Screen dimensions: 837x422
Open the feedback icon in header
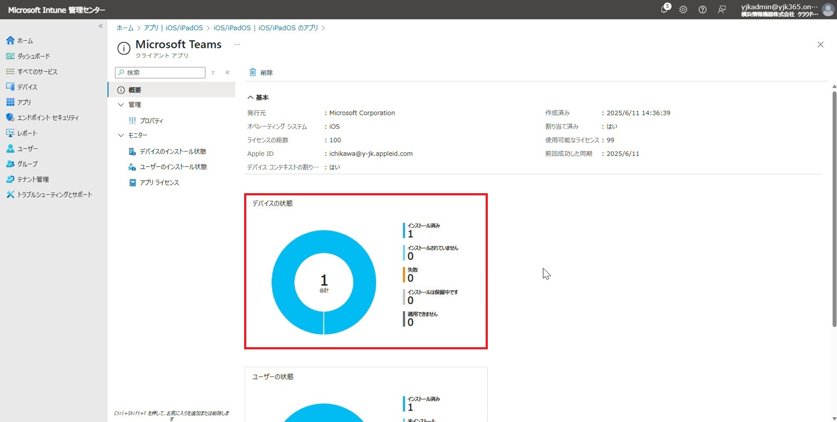(722, 10)
